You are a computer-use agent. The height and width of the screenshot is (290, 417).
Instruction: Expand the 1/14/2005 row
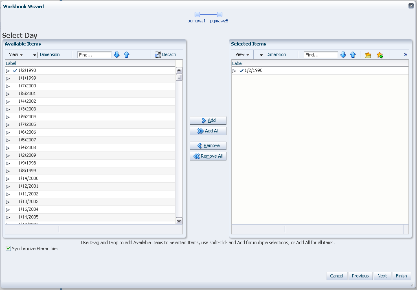tap(8, 217)
